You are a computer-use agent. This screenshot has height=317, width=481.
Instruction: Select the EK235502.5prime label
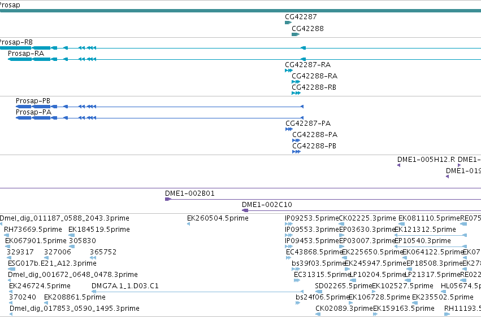(443, 297)
